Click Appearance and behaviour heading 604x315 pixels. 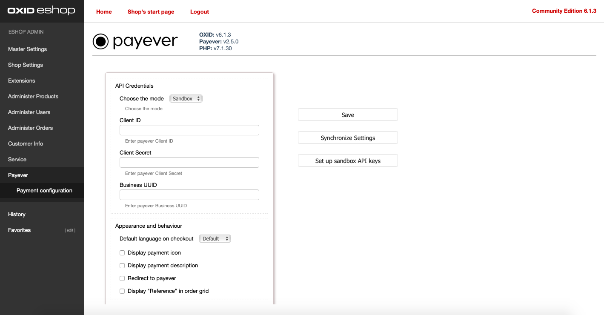coord(149,226)
